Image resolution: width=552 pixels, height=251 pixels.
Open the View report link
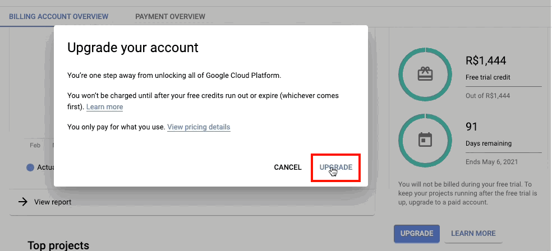[x=53, y=202]
